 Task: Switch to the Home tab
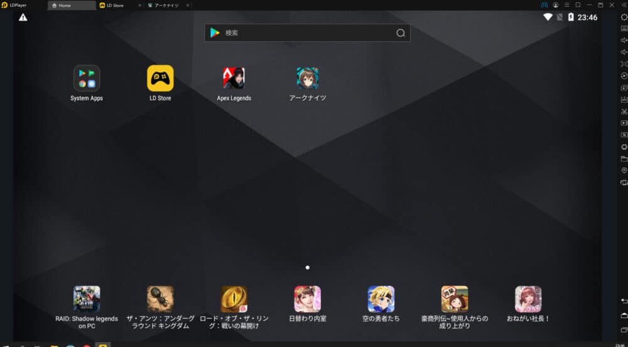[x=72, y=5]
